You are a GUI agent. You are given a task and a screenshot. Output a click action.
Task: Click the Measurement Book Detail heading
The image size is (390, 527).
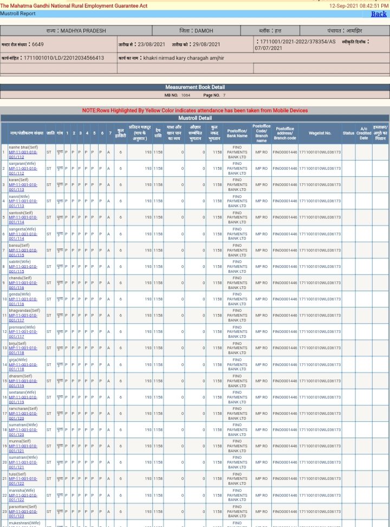195,87
